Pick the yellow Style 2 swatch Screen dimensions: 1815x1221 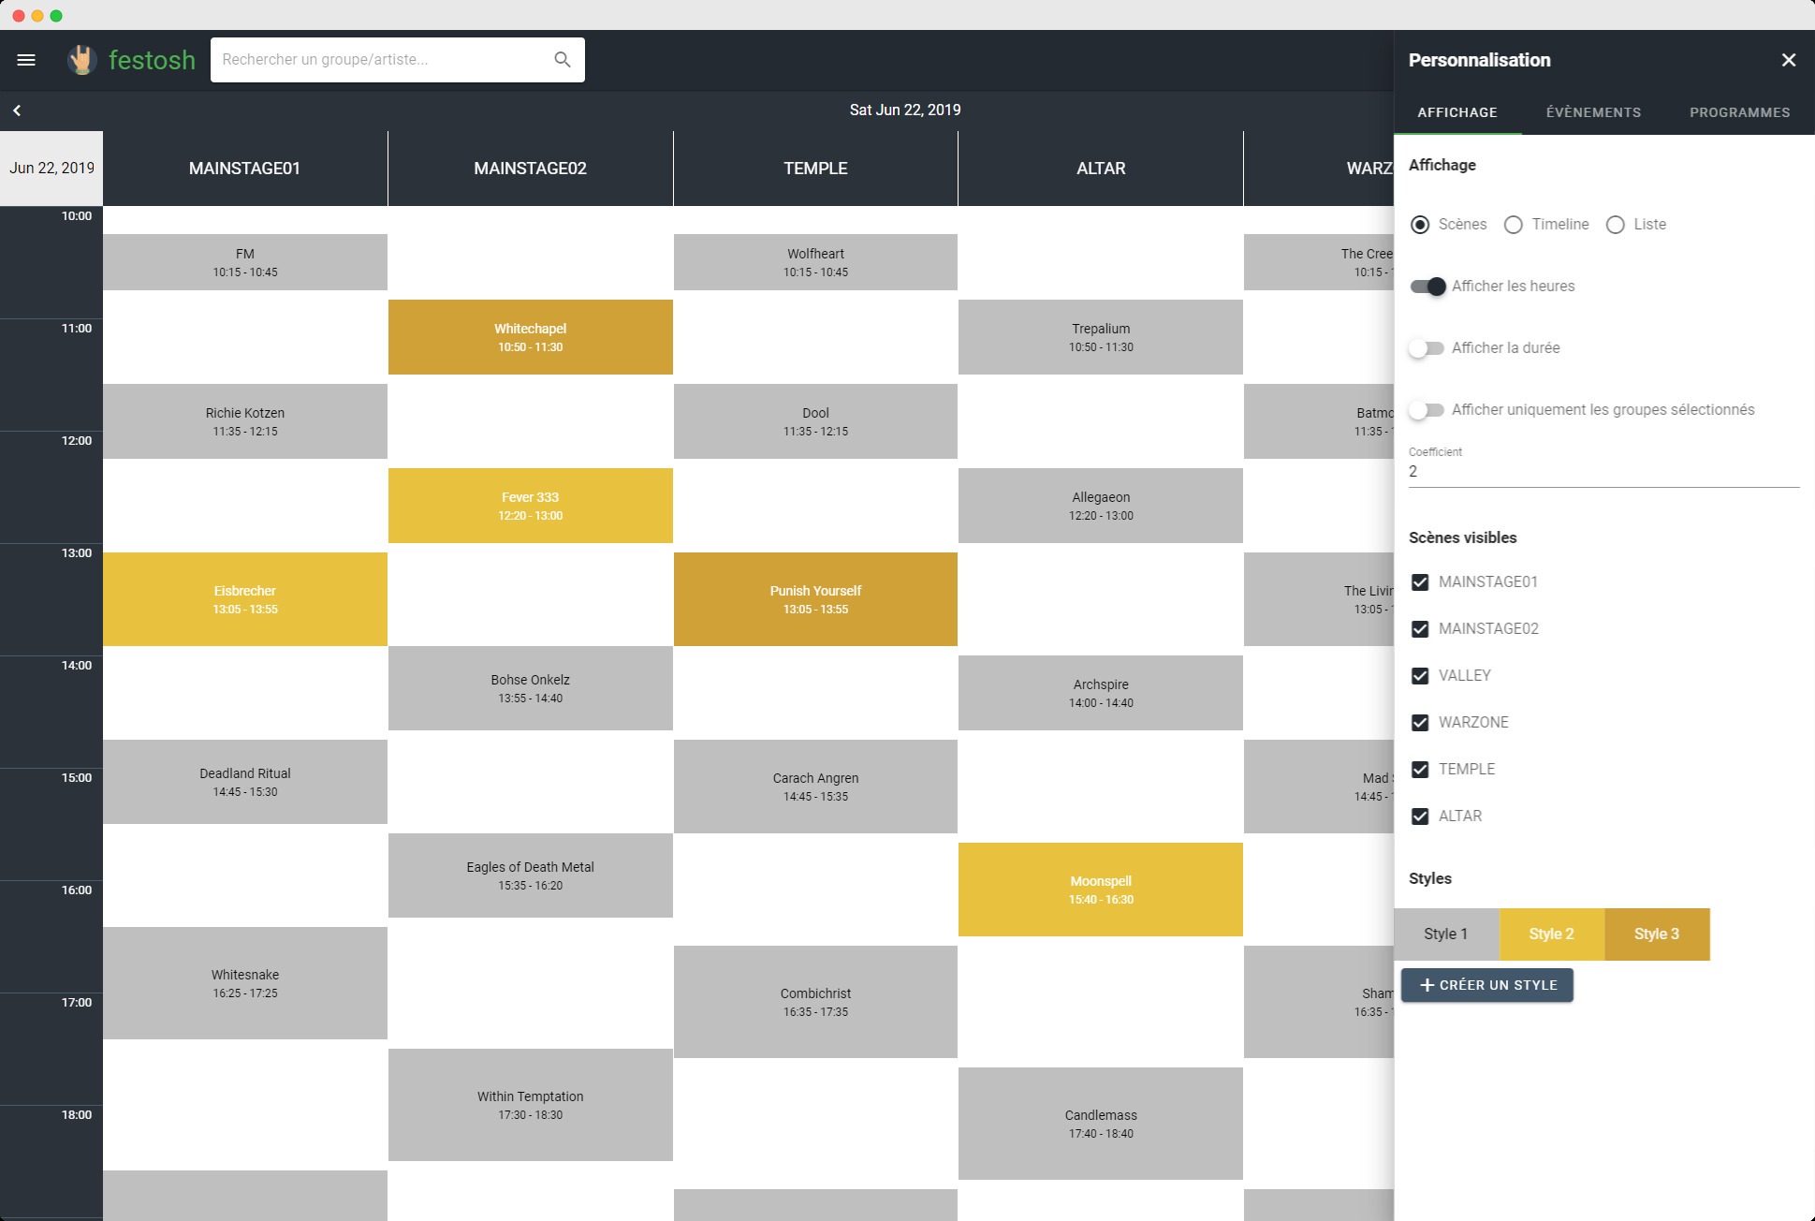[x=1551, y=934]
